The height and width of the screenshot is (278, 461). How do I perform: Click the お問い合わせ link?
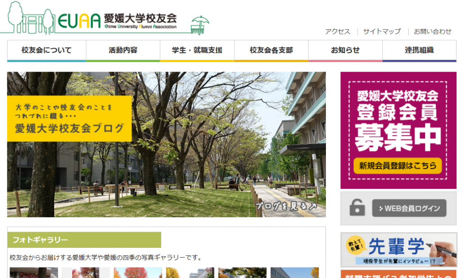coord(432,32)
